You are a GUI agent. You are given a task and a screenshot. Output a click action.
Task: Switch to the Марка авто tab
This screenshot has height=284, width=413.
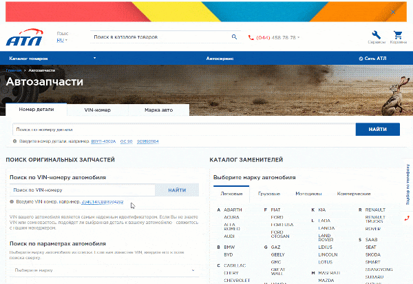tap(158, 110)
